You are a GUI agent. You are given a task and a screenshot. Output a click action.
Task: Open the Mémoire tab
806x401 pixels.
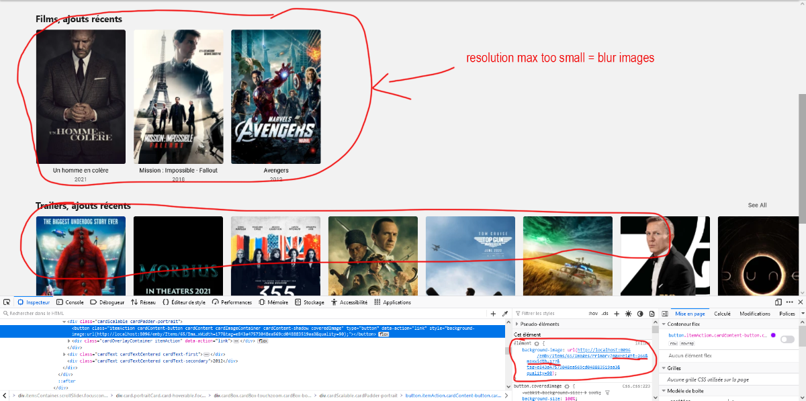pyautogui.click(x=273, y=302)
